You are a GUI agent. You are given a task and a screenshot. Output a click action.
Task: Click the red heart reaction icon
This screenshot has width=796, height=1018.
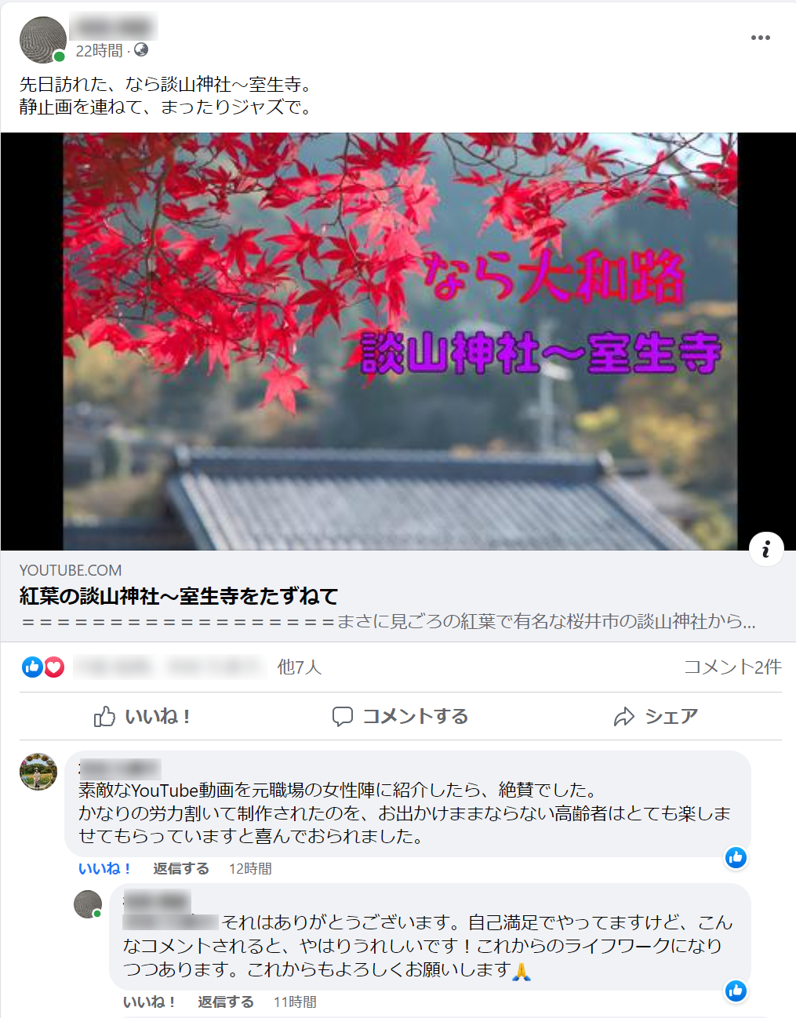coord(53,667)
